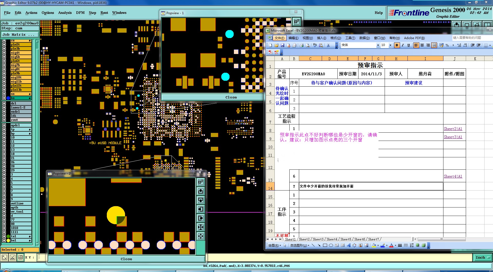The image size is (493, 272).
Task: Expand Excel standard toolbar options chevron
Action: click(x=337, y=46)
